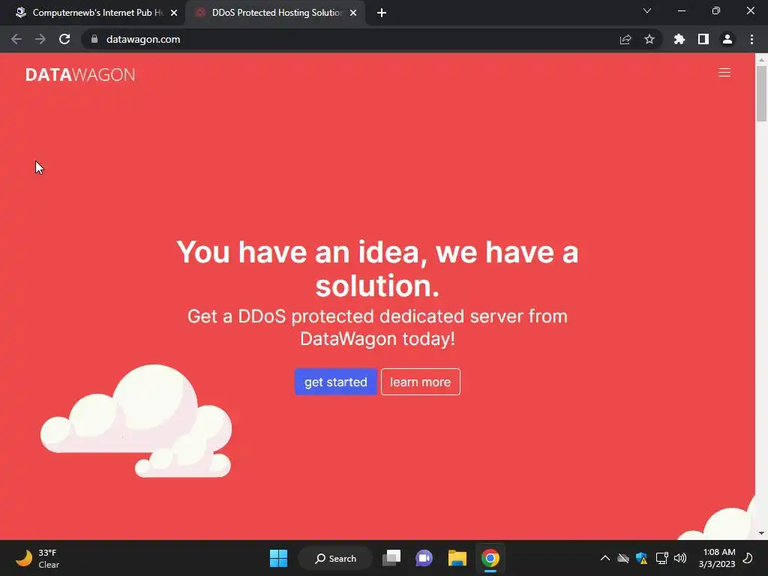Screen dimensions: 768x576
Task: Minimize the Chrome window
Action: (682, 10)
